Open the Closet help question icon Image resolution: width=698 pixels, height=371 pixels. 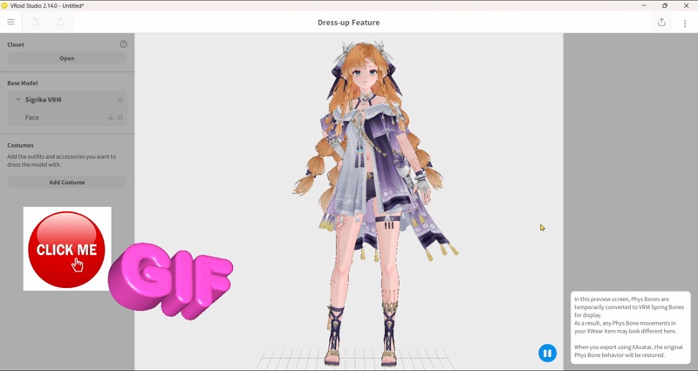[x=123, y=45]
